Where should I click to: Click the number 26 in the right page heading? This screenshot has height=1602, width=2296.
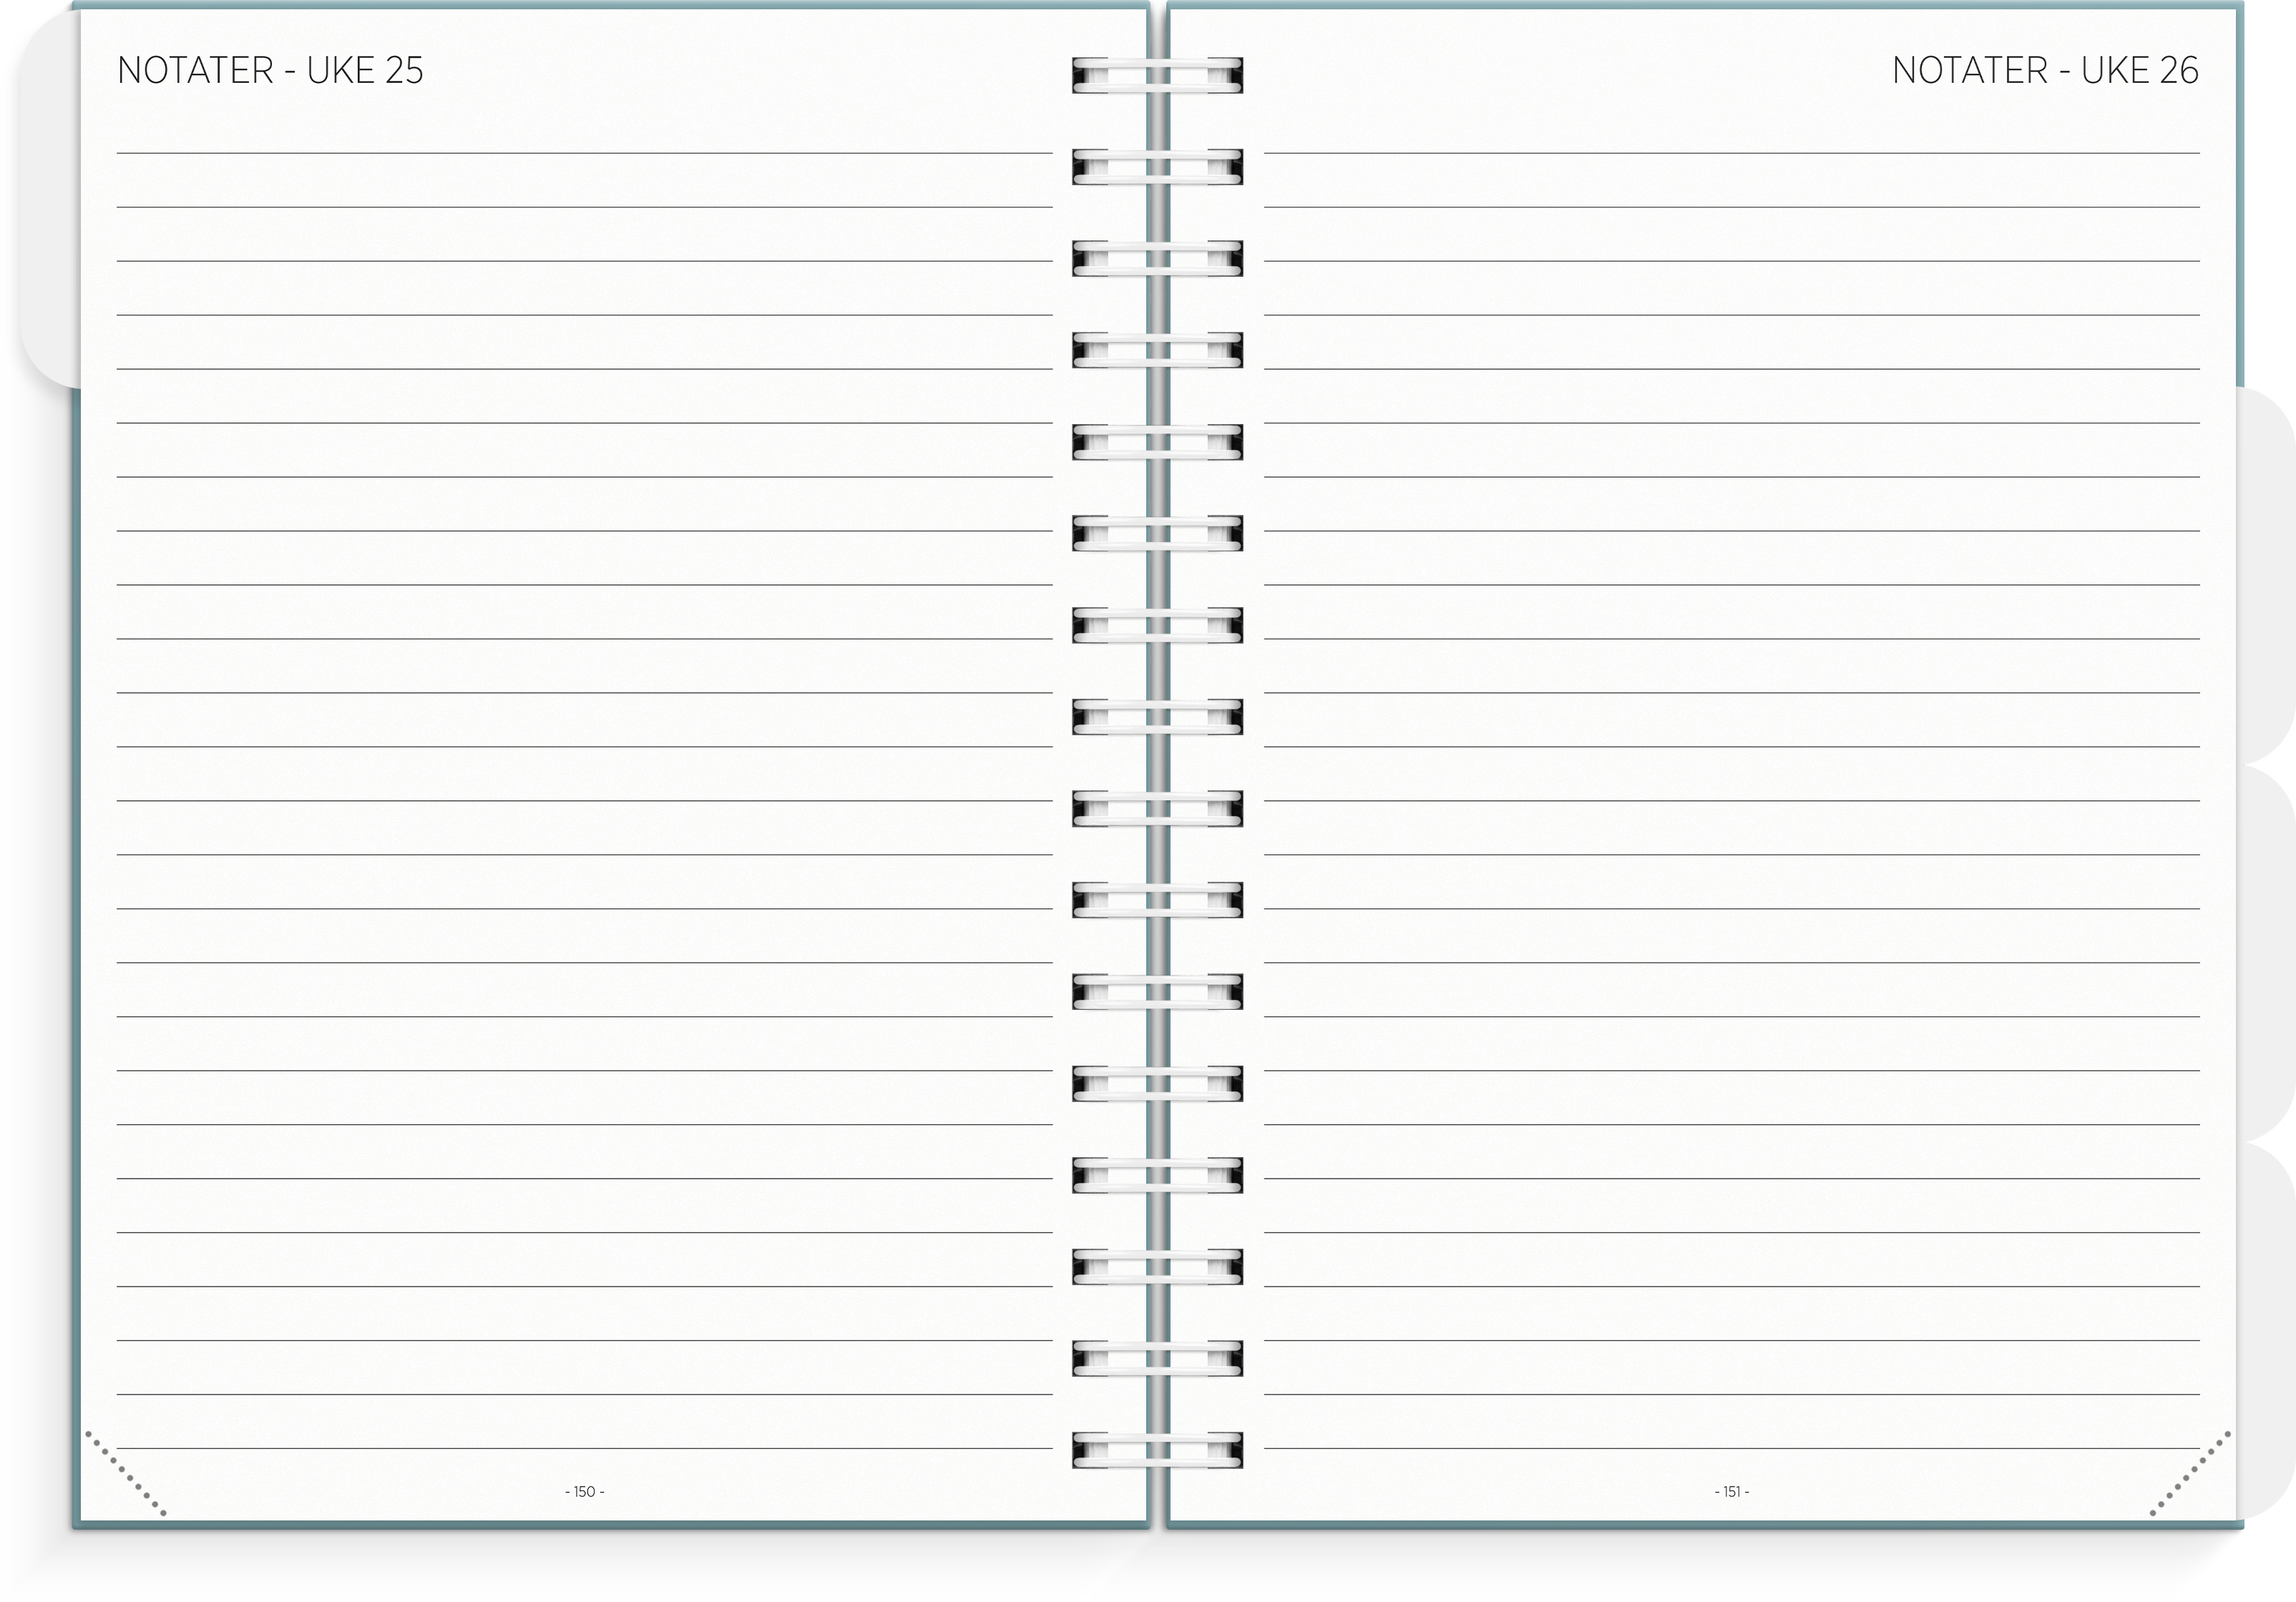click(x=2179, y=70)
